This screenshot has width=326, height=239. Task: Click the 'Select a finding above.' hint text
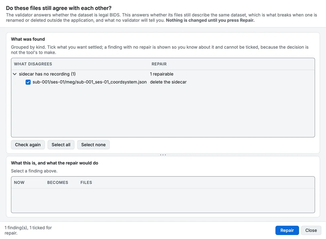click(x=34, y=171)
